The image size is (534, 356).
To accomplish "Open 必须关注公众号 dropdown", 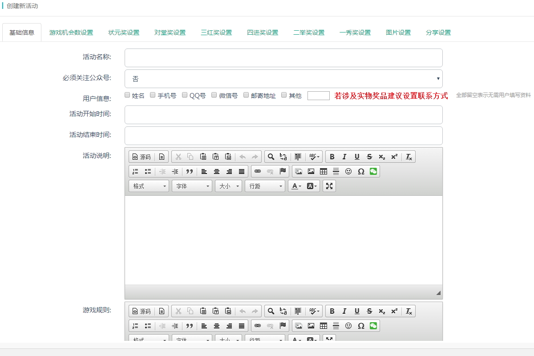I will click(x=283, y=79).
